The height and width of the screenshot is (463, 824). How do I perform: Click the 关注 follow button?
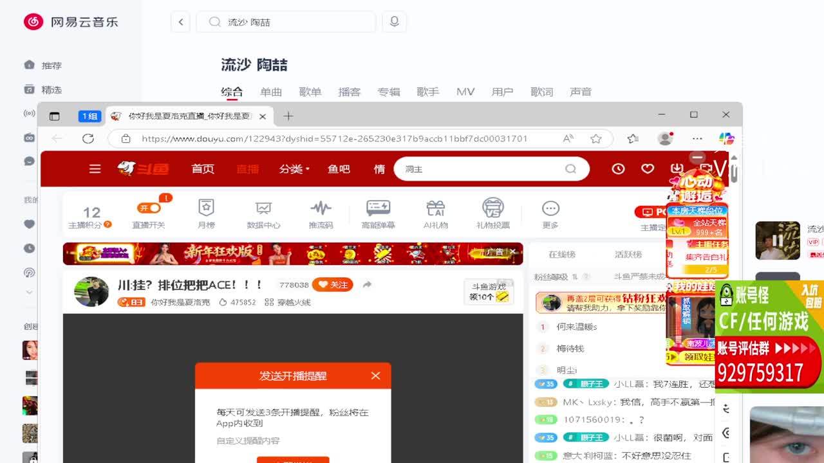(333, 285)
